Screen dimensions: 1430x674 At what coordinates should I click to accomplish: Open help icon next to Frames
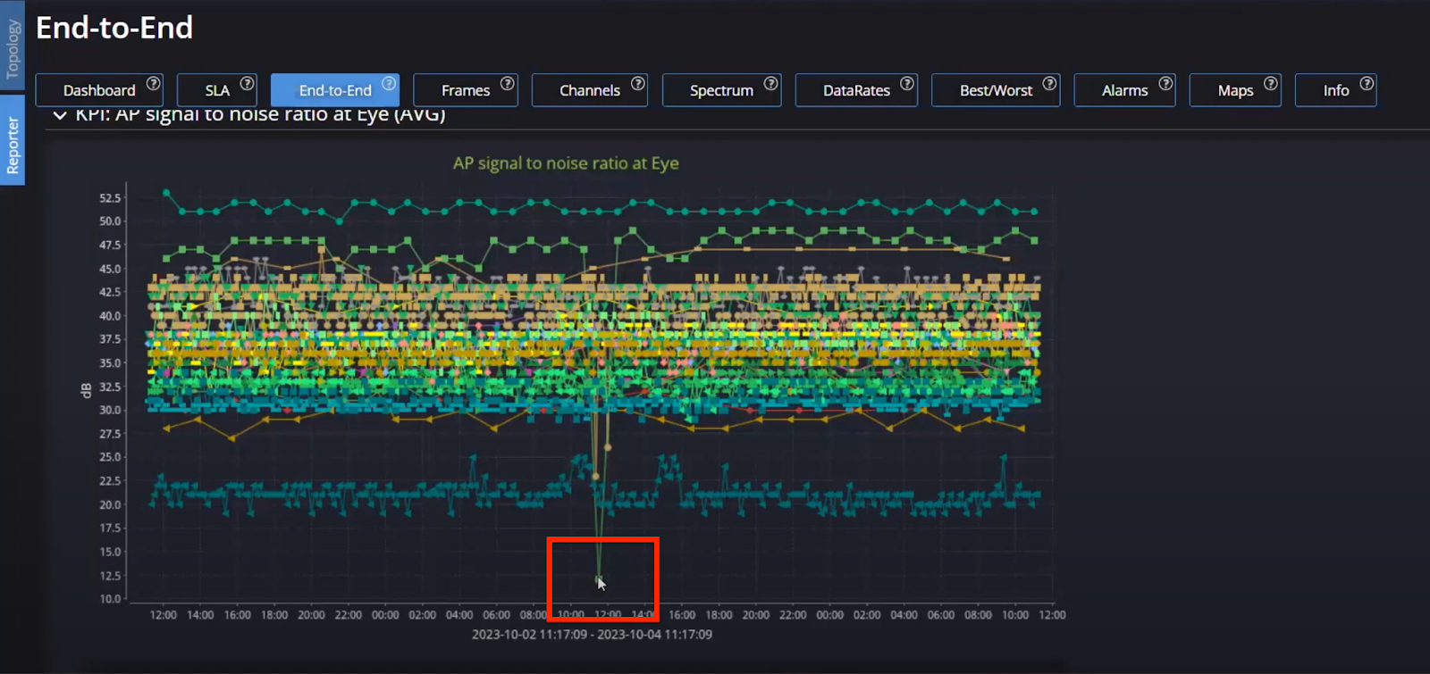pos(507,83)
